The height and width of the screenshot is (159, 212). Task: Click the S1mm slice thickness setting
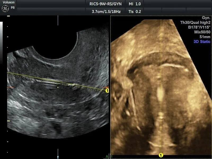(x=205, y=37)
